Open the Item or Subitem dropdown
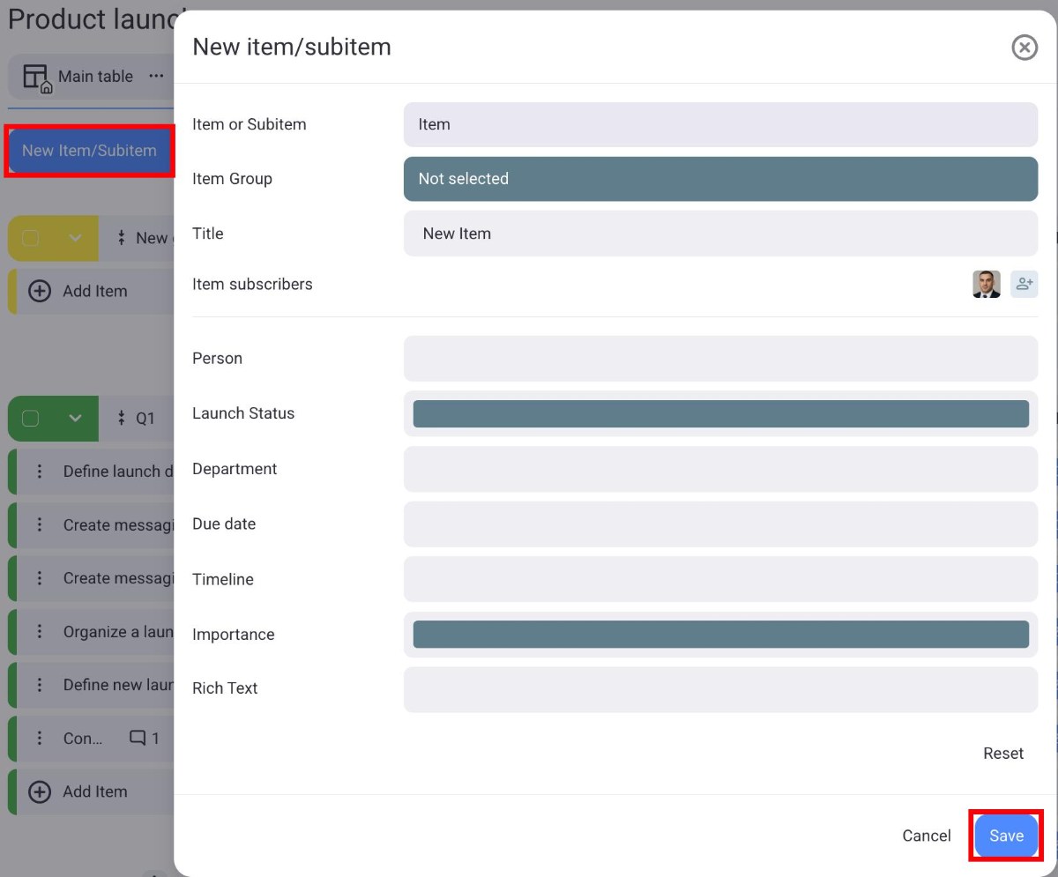 coord(720,124)
